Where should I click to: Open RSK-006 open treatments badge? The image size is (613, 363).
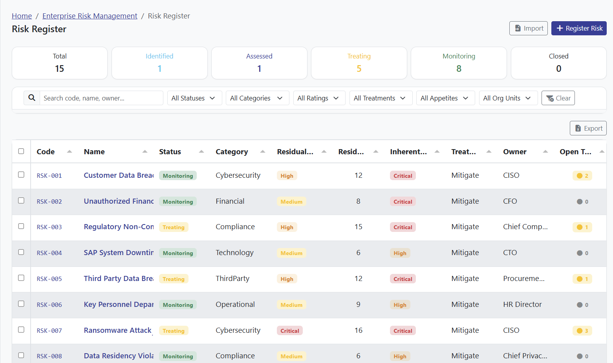tap(582, 305)
